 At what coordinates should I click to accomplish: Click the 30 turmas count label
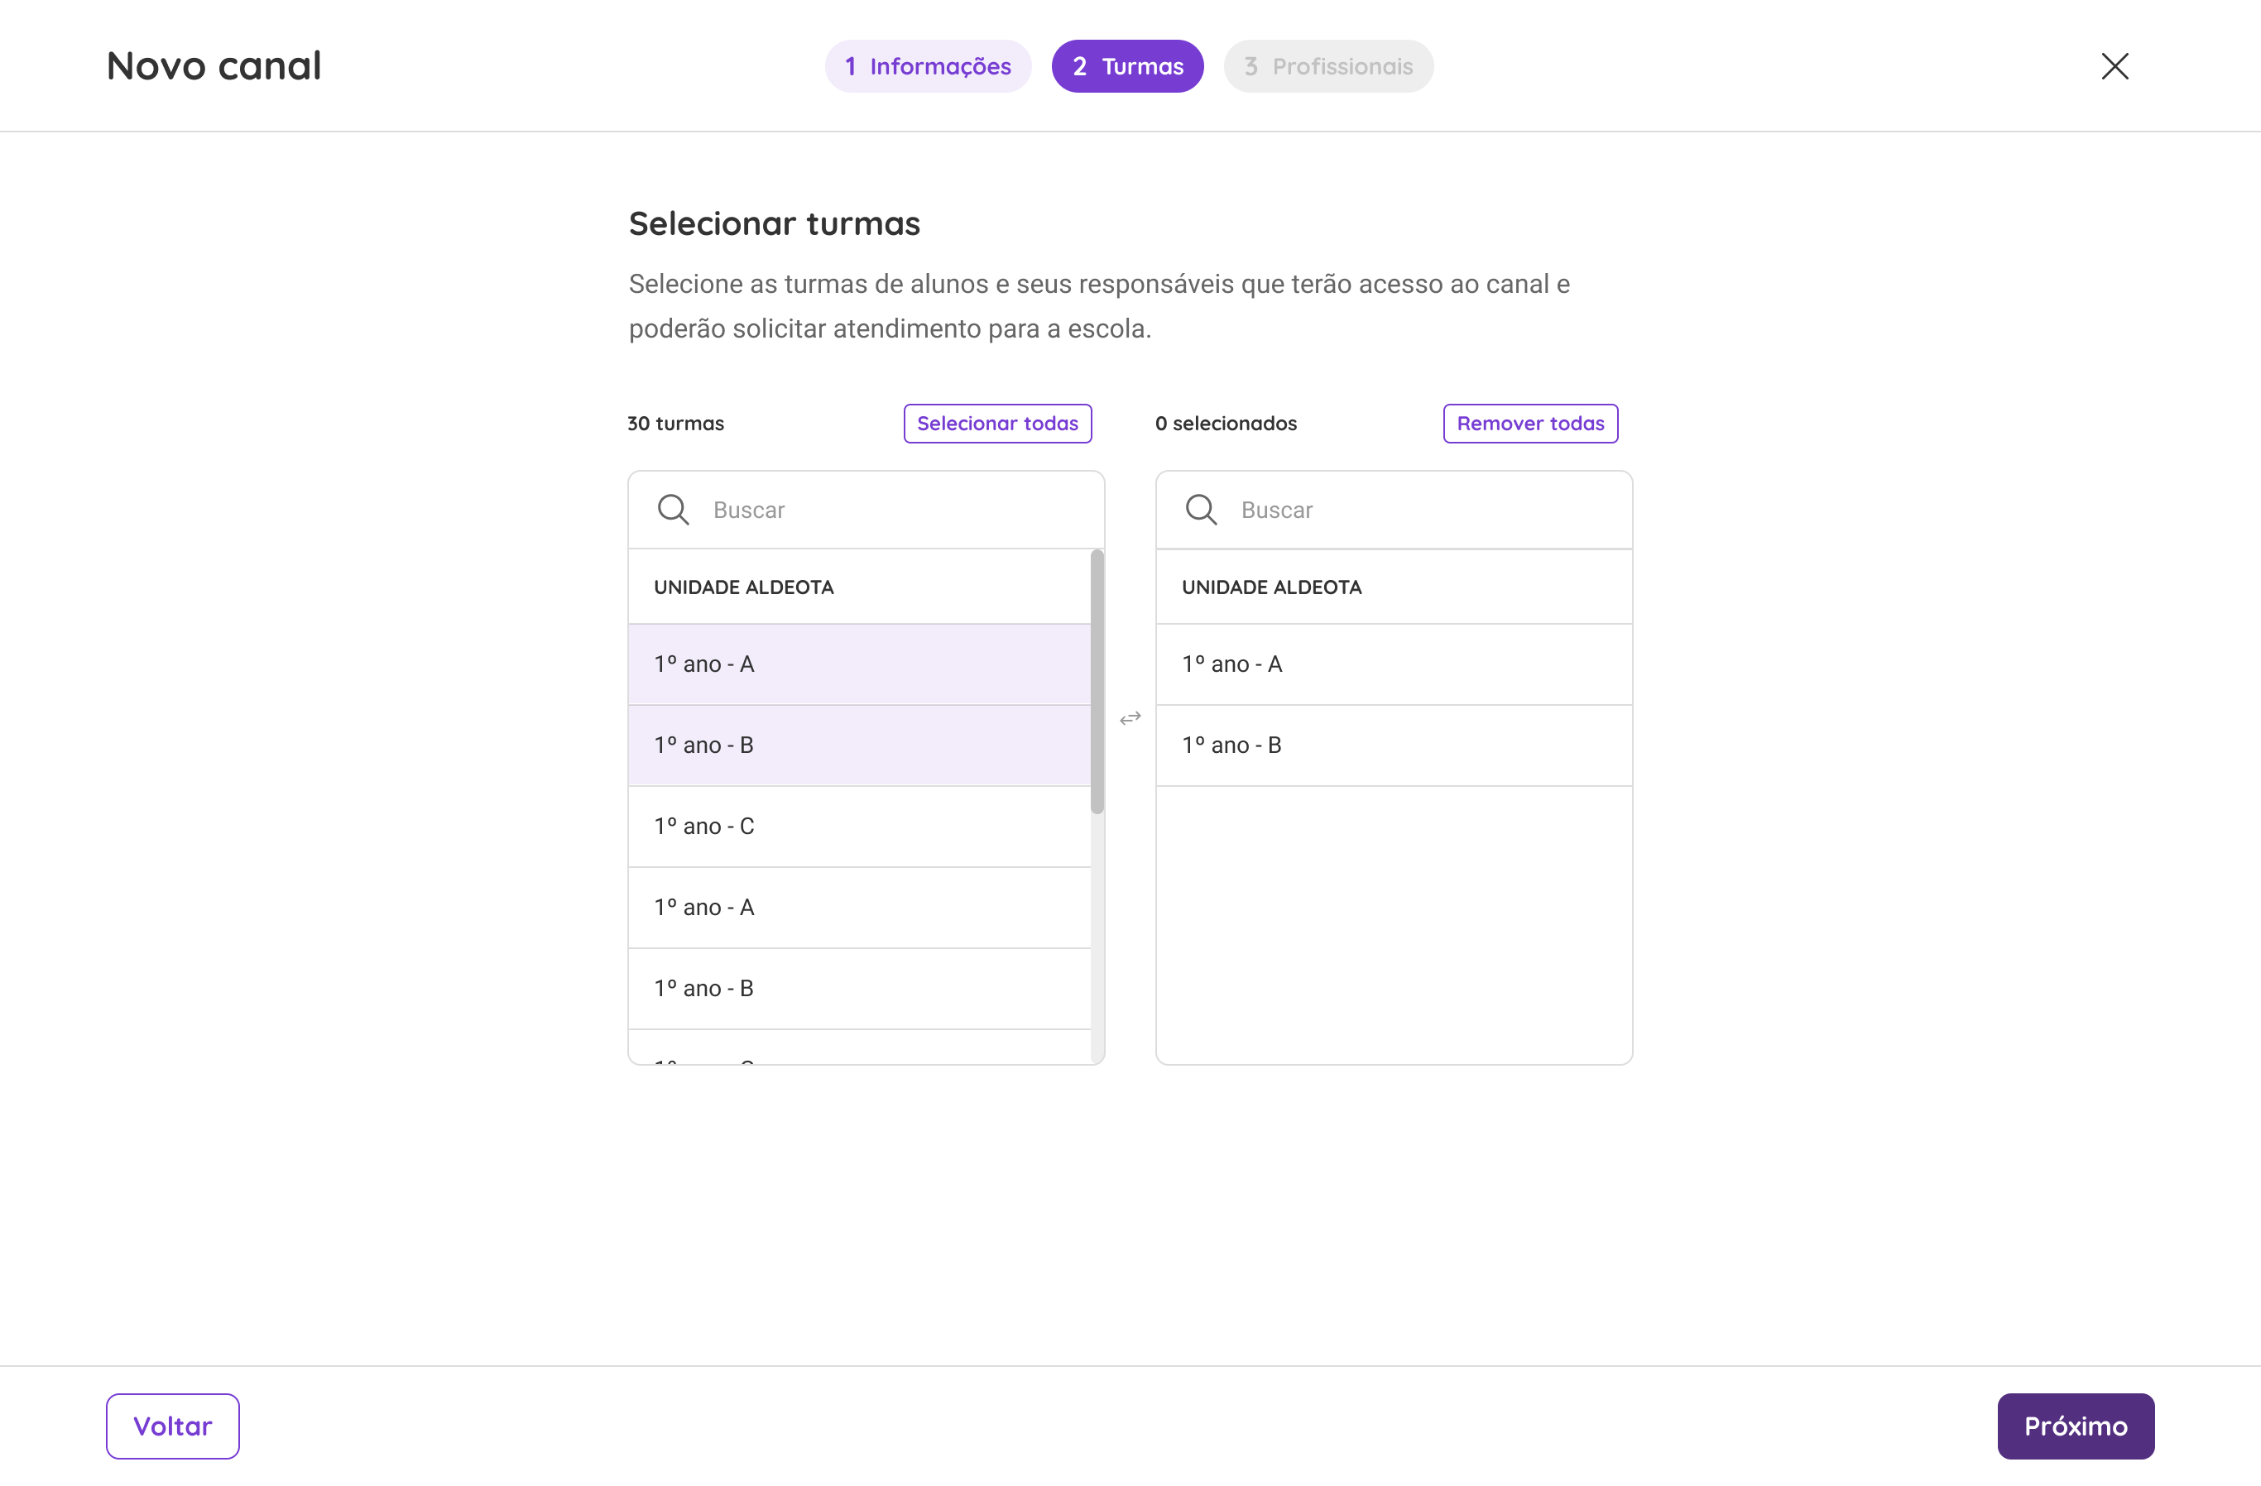[675, 424]
